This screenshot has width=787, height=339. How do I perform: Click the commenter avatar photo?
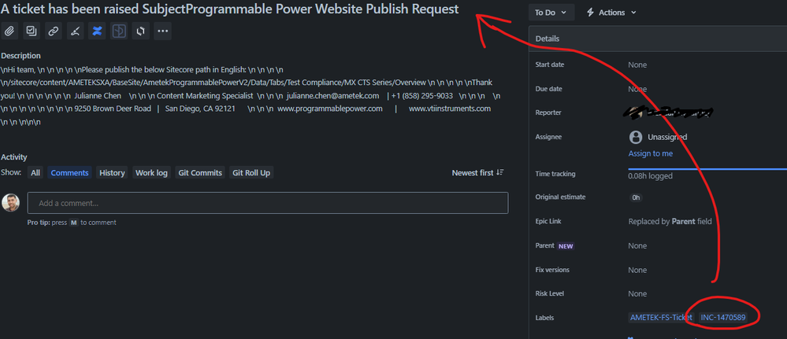pos(10,203)
